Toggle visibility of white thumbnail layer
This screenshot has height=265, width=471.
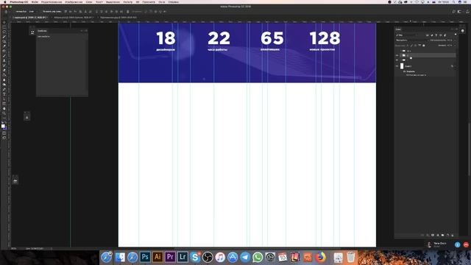(397, 66)
